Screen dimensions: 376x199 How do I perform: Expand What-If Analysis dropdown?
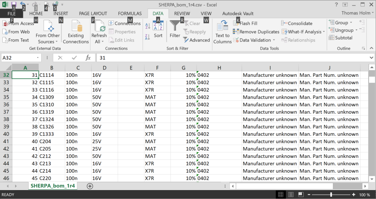tap(324, 32)
